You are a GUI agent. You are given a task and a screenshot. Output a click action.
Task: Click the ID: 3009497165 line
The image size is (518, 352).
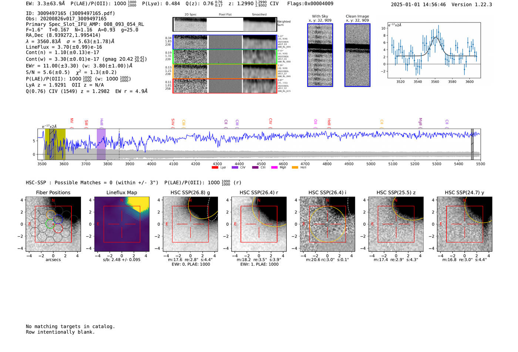pos(70,13)
